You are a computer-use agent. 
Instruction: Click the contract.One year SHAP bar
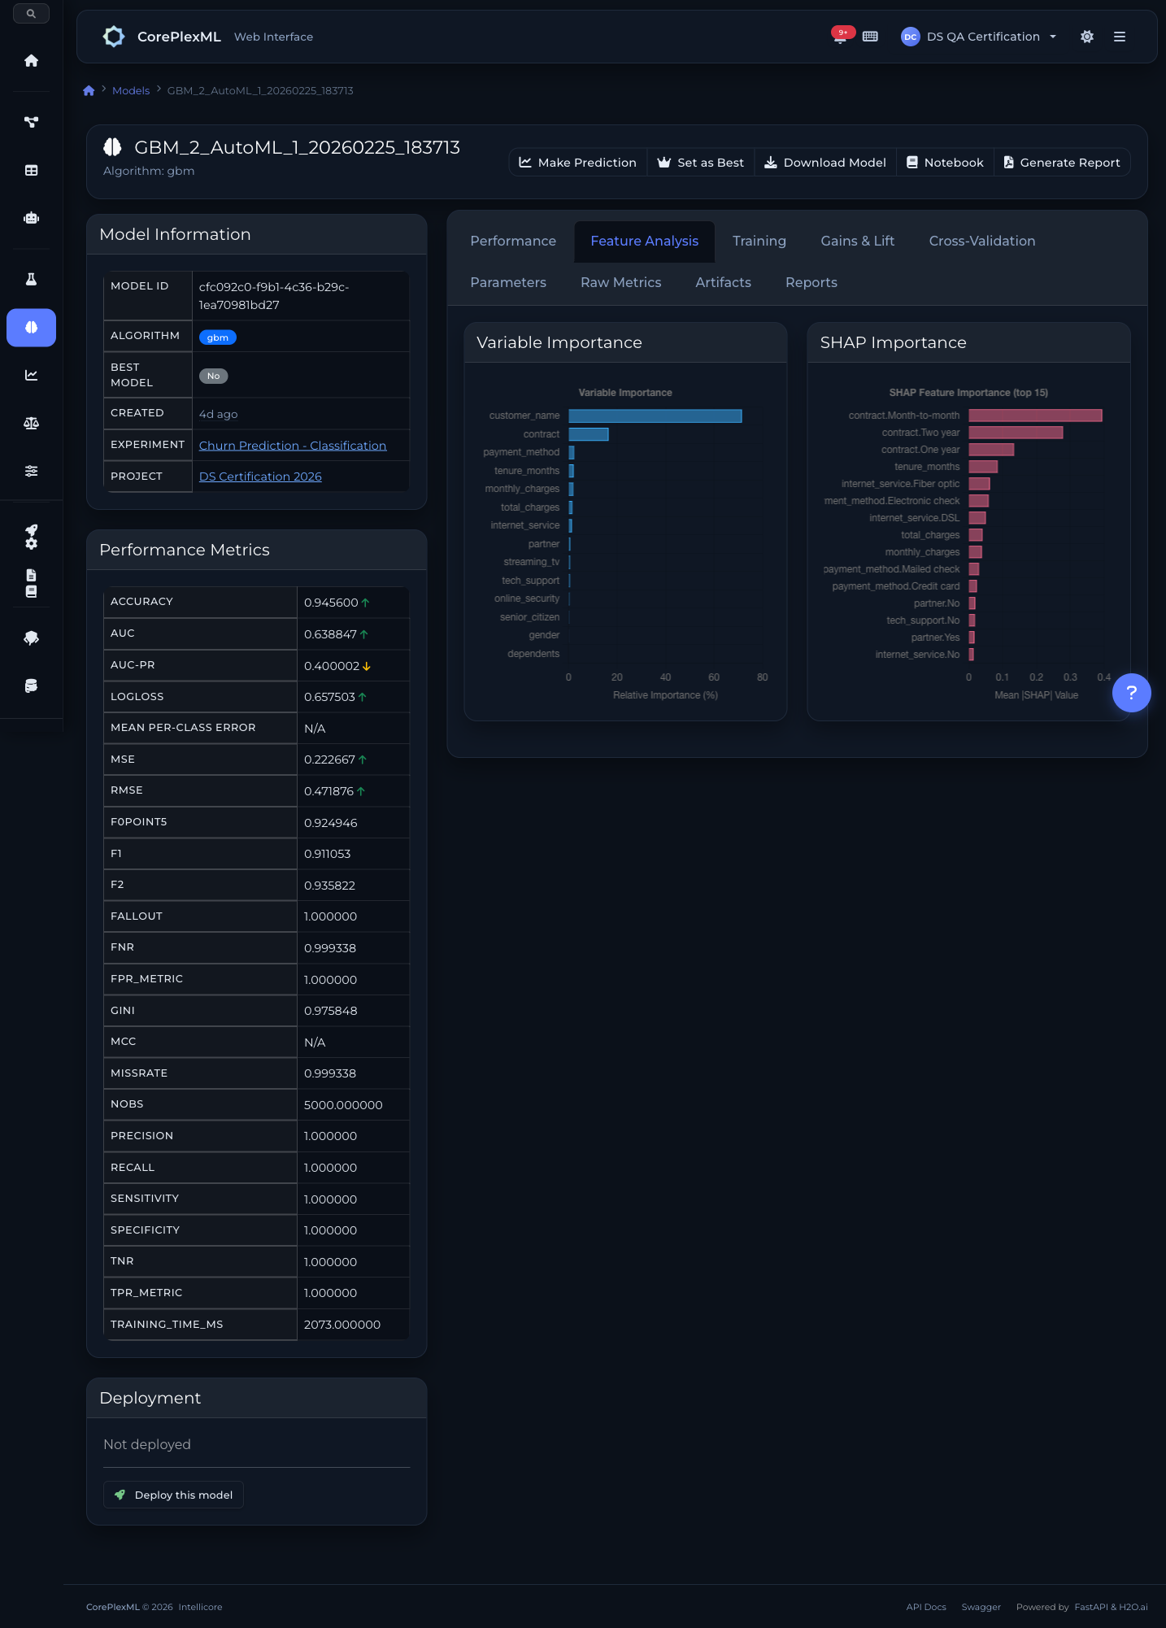tap(991, 450)
